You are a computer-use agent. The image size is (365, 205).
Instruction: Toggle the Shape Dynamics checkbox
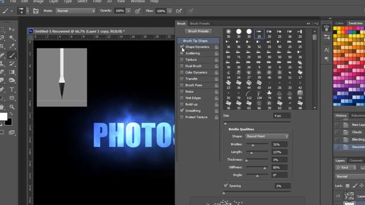182,47
